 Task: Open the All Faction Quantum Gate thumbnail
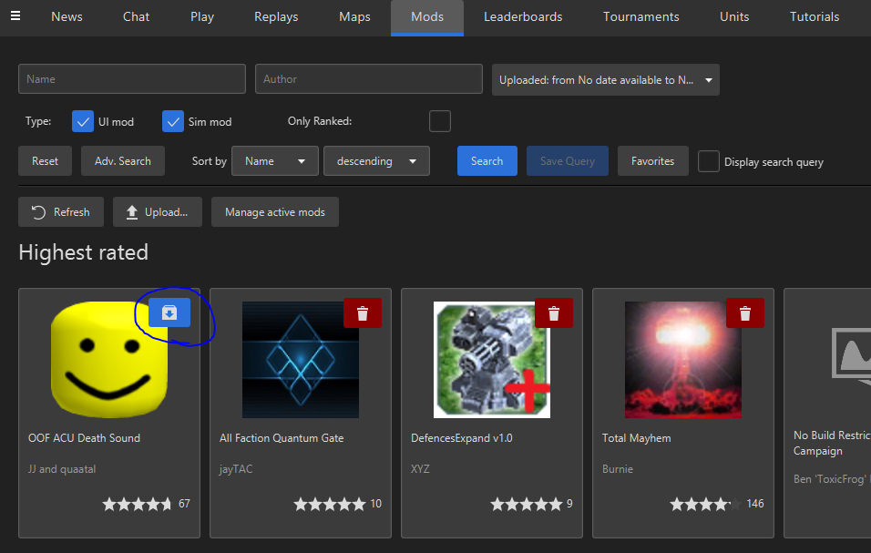[x=301, y=360]
